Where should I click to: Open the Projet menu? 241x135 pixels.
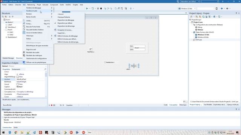click(39, 5)
